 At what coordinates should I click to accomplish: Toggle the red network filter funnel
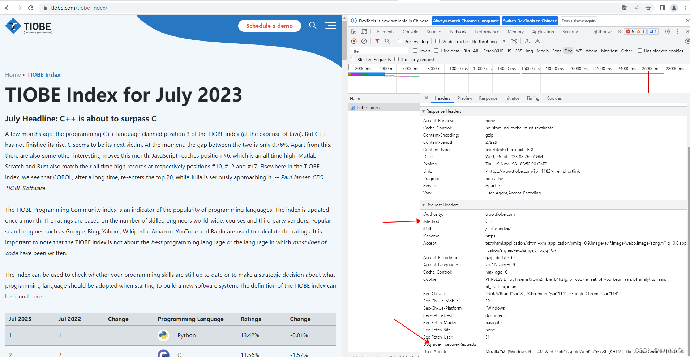377,41
